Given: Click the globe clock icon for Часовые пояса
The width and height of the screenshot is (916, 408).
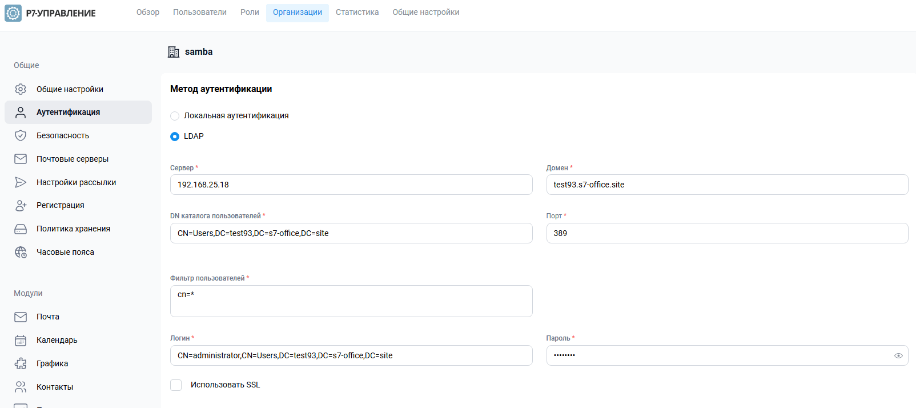Looking at the screenshot, I should [21, 252].
